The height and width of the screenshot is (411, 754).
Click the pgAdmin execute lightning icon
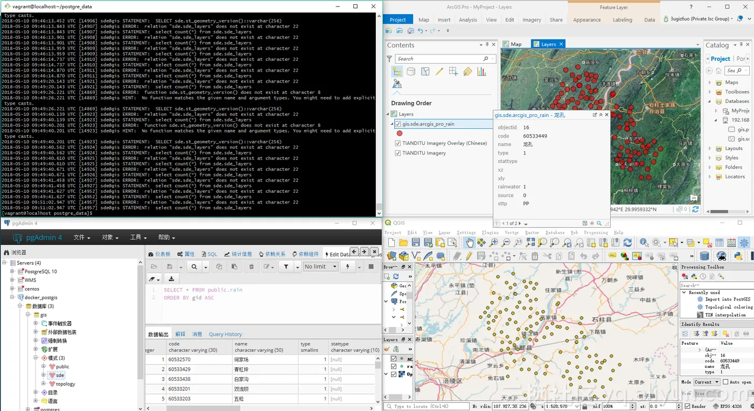[347, 267]
